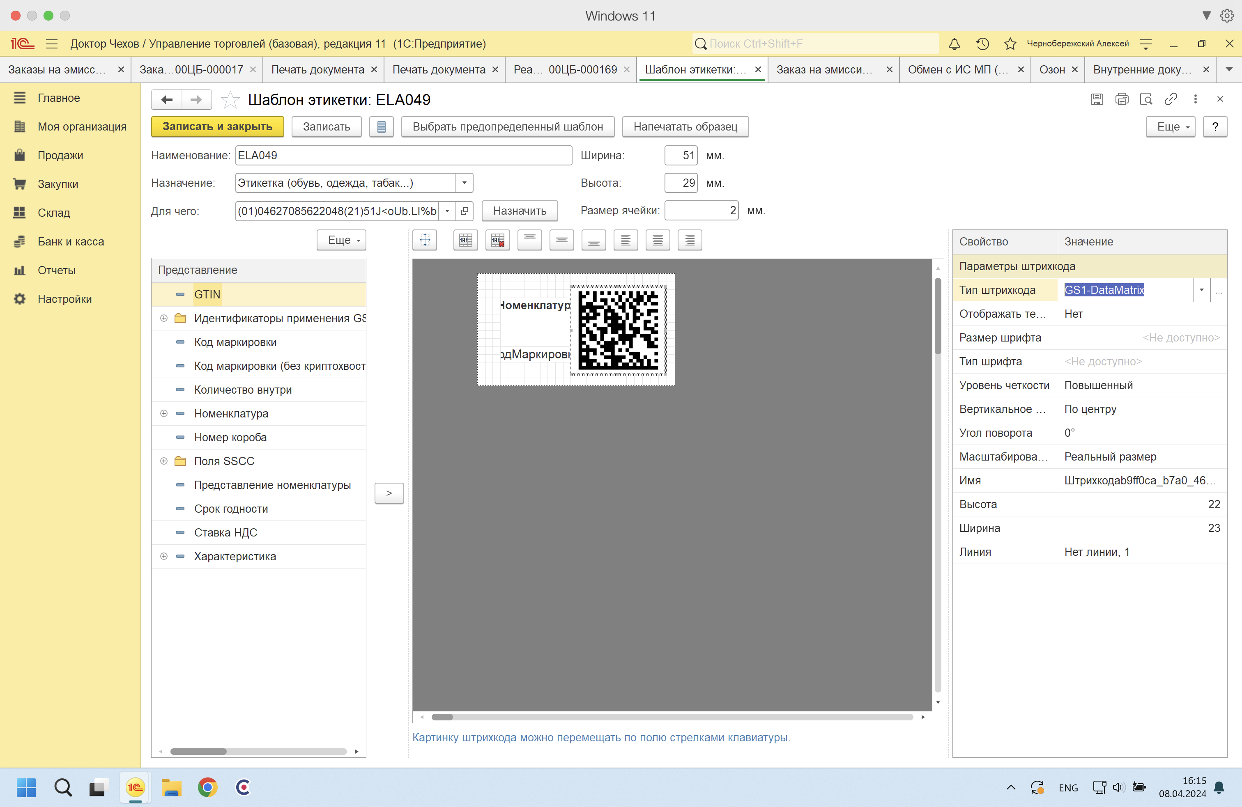Image resolution: width=1242 pixels, height=807 pixels.
Task: Get link to this template
Action: 1171,99
